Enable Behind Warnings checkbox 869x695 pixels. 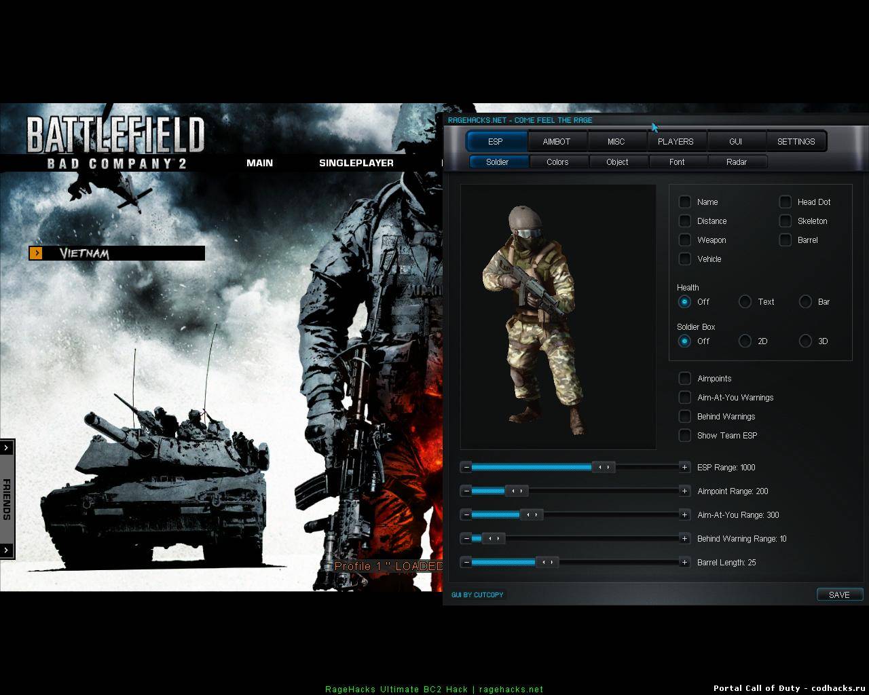685,416
